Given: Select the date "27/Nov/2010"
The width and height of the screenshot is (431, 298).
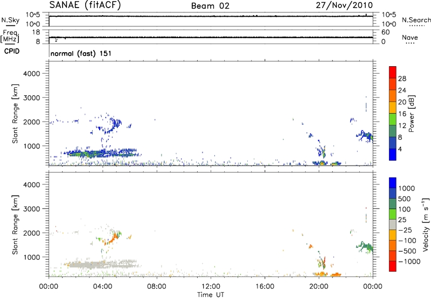Looking at the screenshot, I should click(x=344, y=5).
